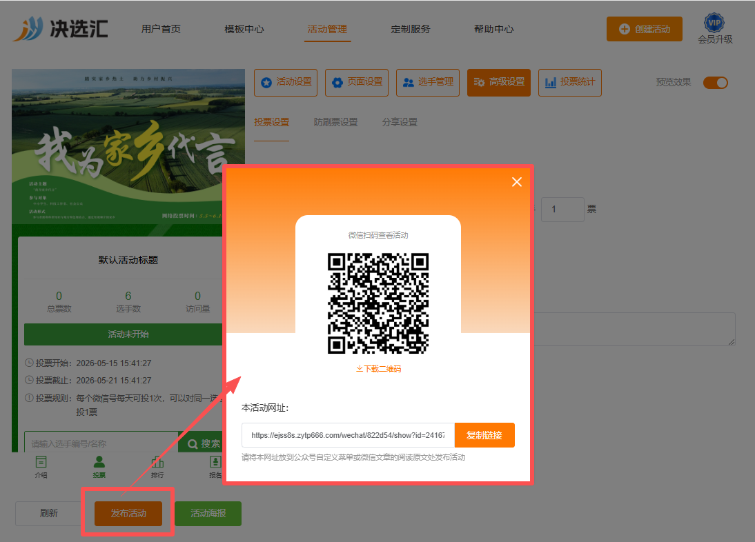755x542 pixels.
Task: Click the 默认活动标题 heading
Action: pos(128,260)
